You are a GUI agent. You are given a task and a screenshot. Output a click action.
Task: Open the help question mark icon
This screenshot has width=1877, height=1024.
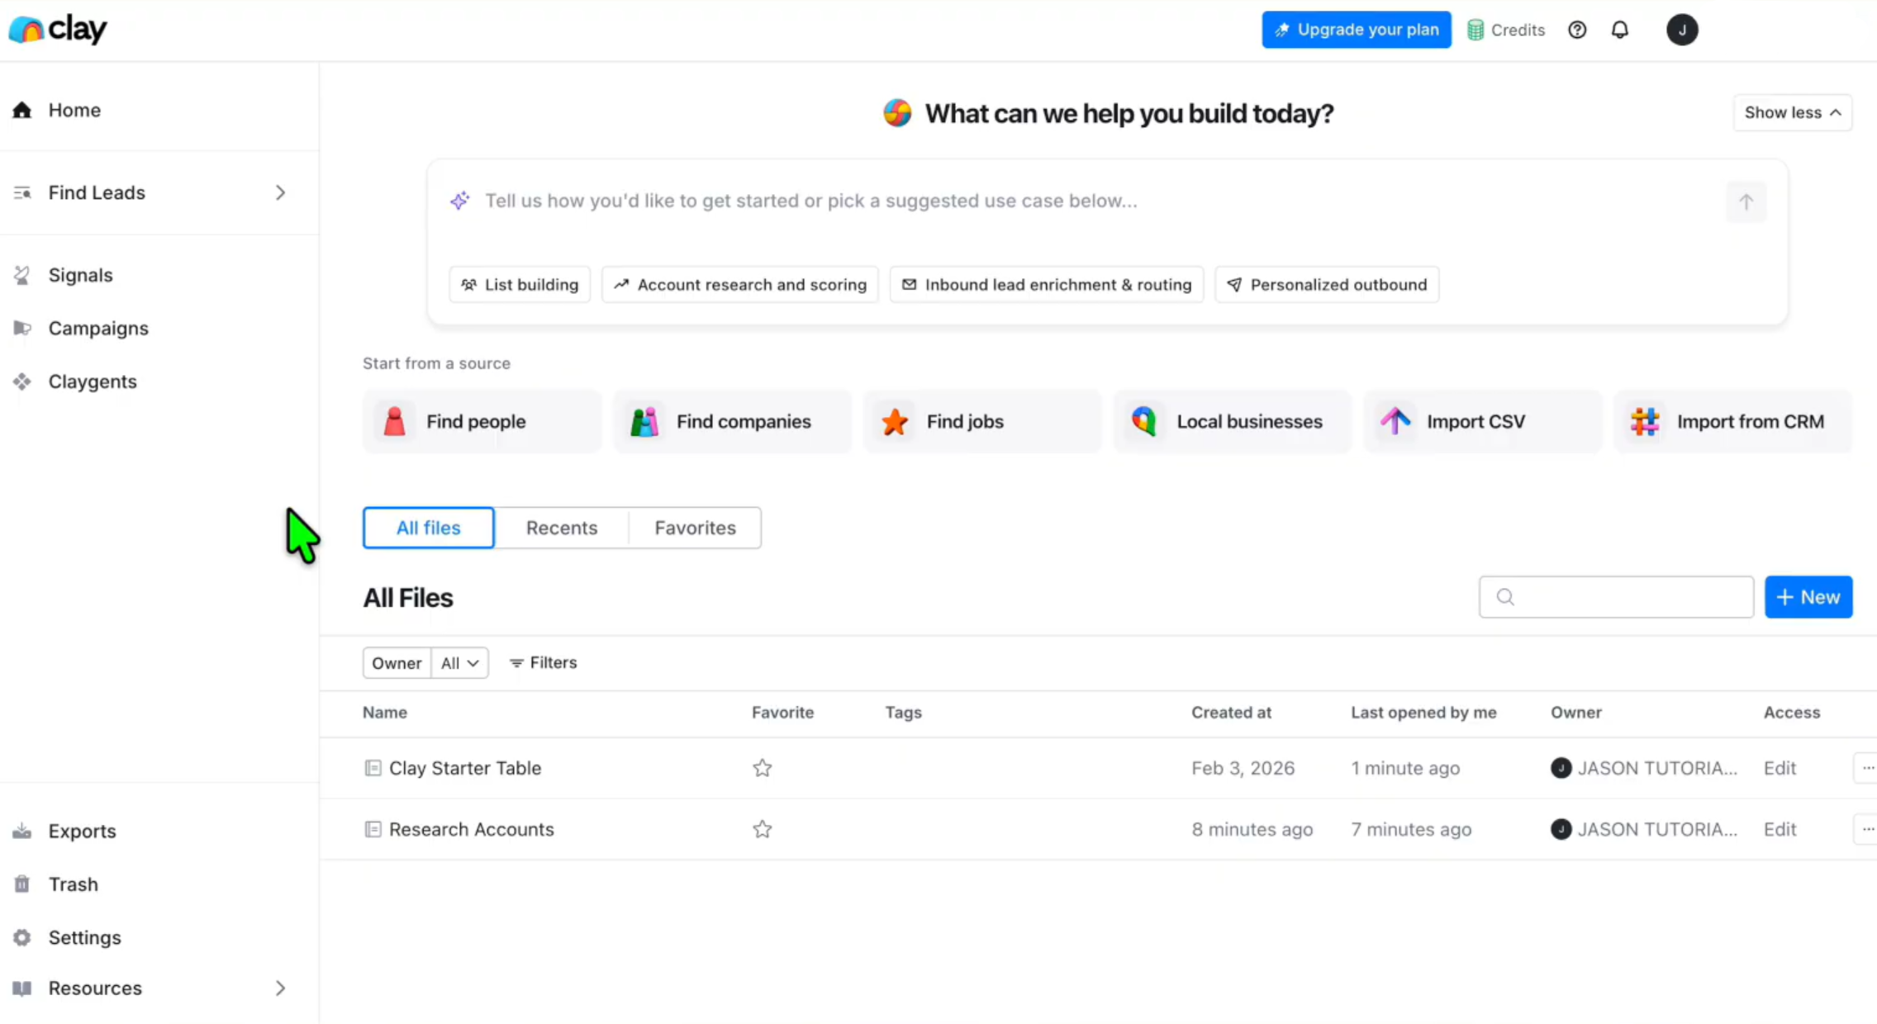coord(1577,30)
